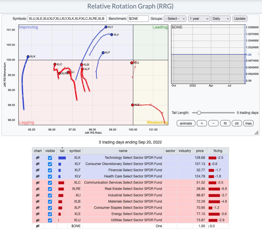The height and width of the screenshot is (230, 262).
Task: Click the Benchmark input field
Action: pos(138,19)
